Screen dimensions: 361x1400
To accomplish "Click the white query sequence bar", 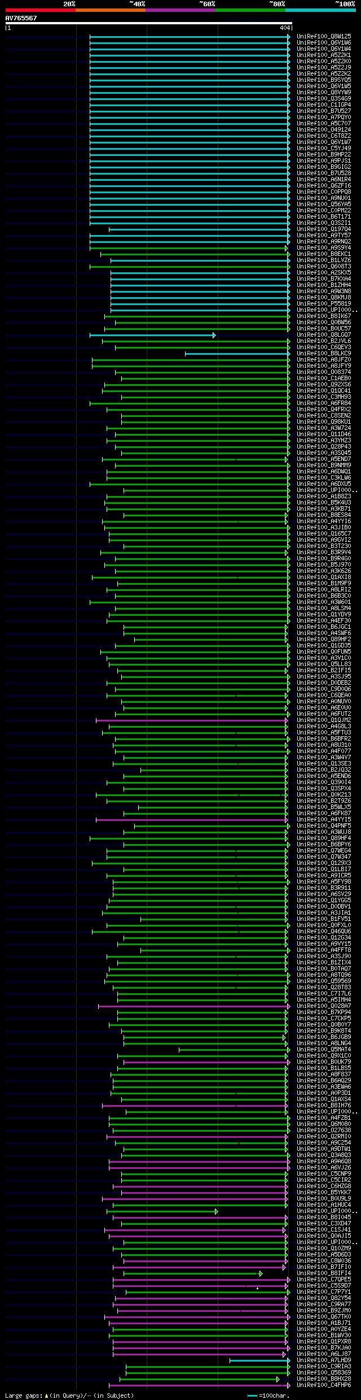I will point(148,23).
